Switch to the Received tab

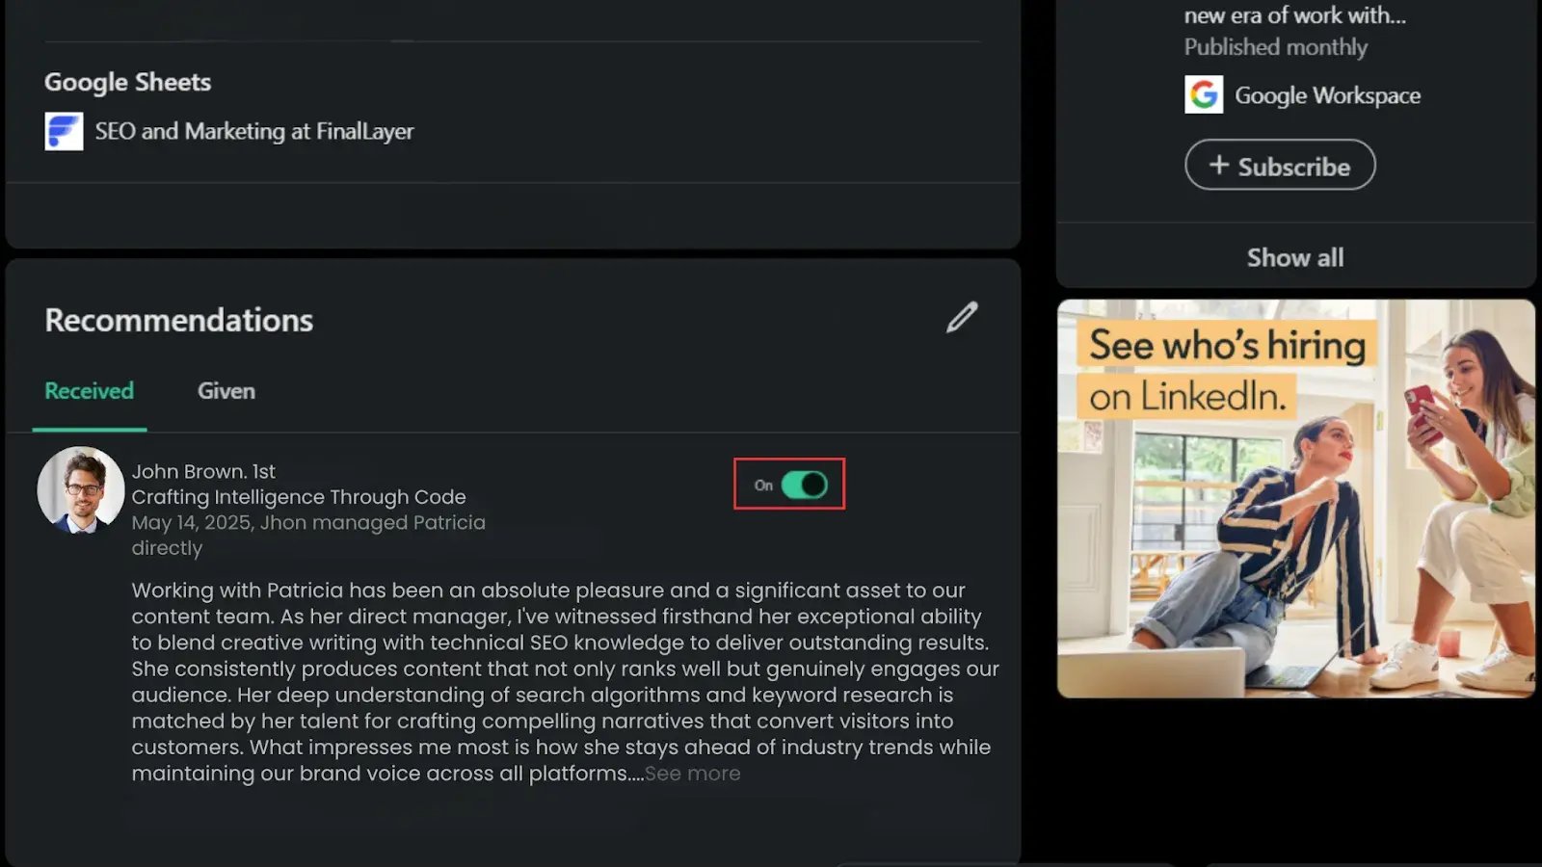[89, 391]
